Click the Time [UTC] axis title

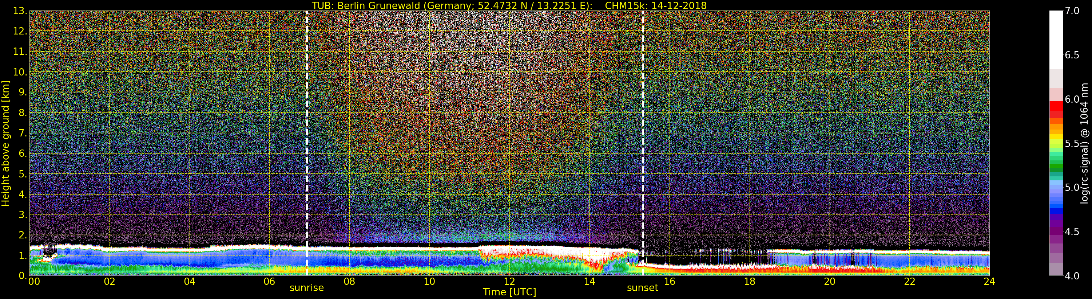pyautogui.click(x=509, y=292)
